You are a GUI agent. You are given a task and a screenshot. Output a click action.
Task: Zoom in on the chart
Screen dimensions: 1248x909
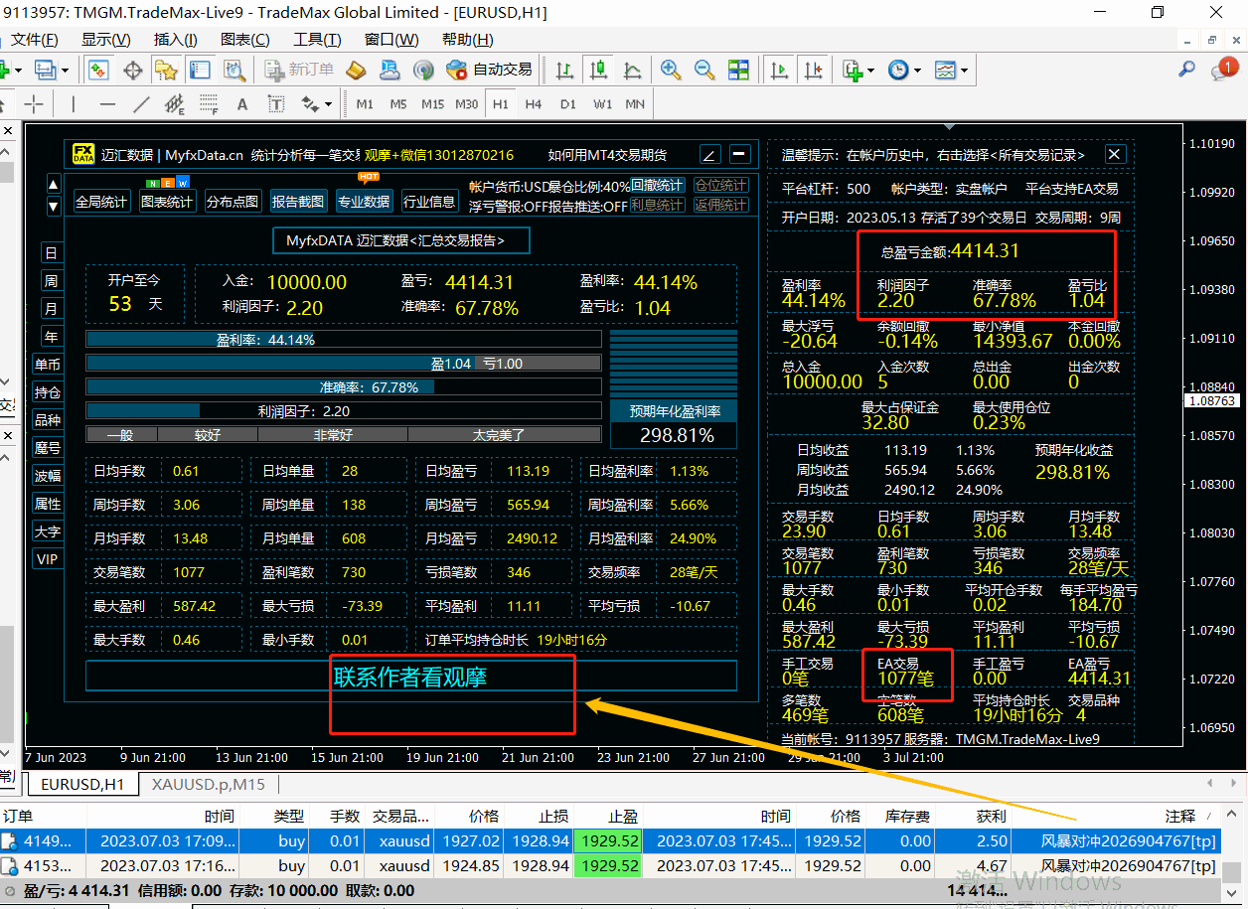(671, 70)
